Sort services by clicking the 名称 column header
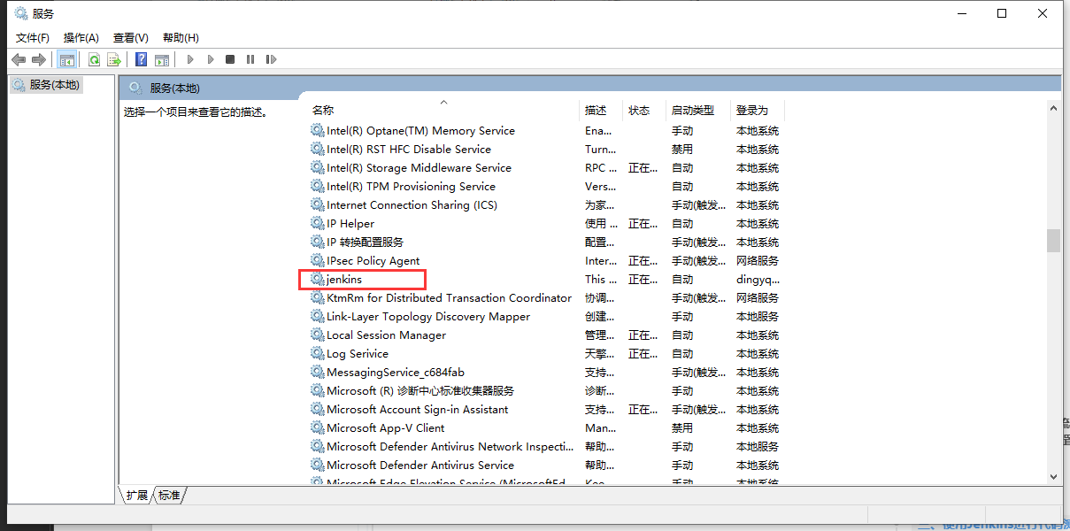Viewport: 1070px width, 531px height. click(323, 110)
